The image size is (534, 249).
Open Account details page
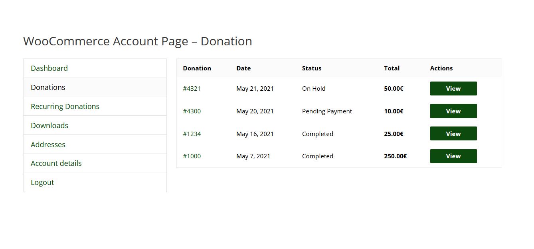[x=56, y=163]
